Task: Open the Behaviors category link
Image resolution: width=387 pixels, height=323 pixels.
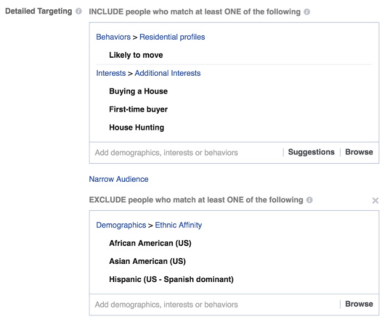Action: 113,37
